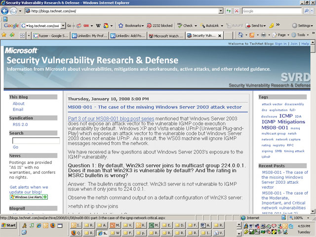Click the blog Search text field
Image resolution: width=316 pixels, height=237 pixels.
click(36, 140)
